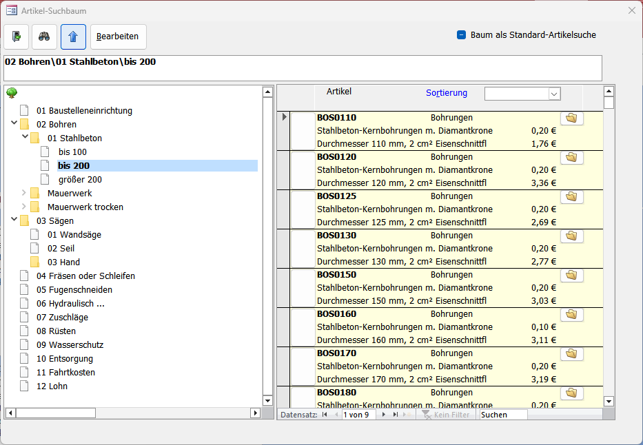Image resolution: width=643 pixels, height=445 pixels.
Task: Click the Bearbeiten button
Action: [118, 37]
